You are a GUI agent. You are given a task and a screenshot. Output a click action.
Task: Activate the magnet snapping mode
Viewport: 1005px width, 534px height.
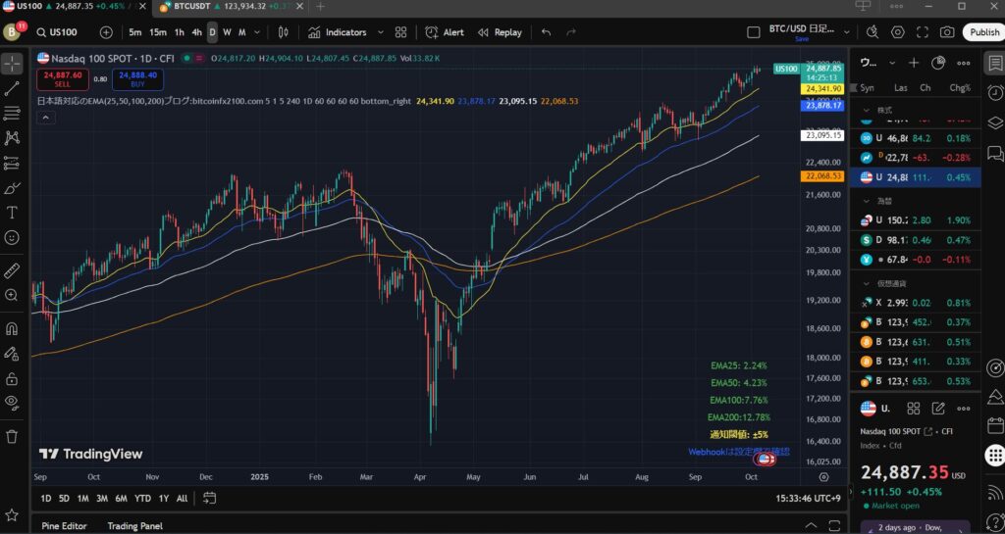pos(12,329)
